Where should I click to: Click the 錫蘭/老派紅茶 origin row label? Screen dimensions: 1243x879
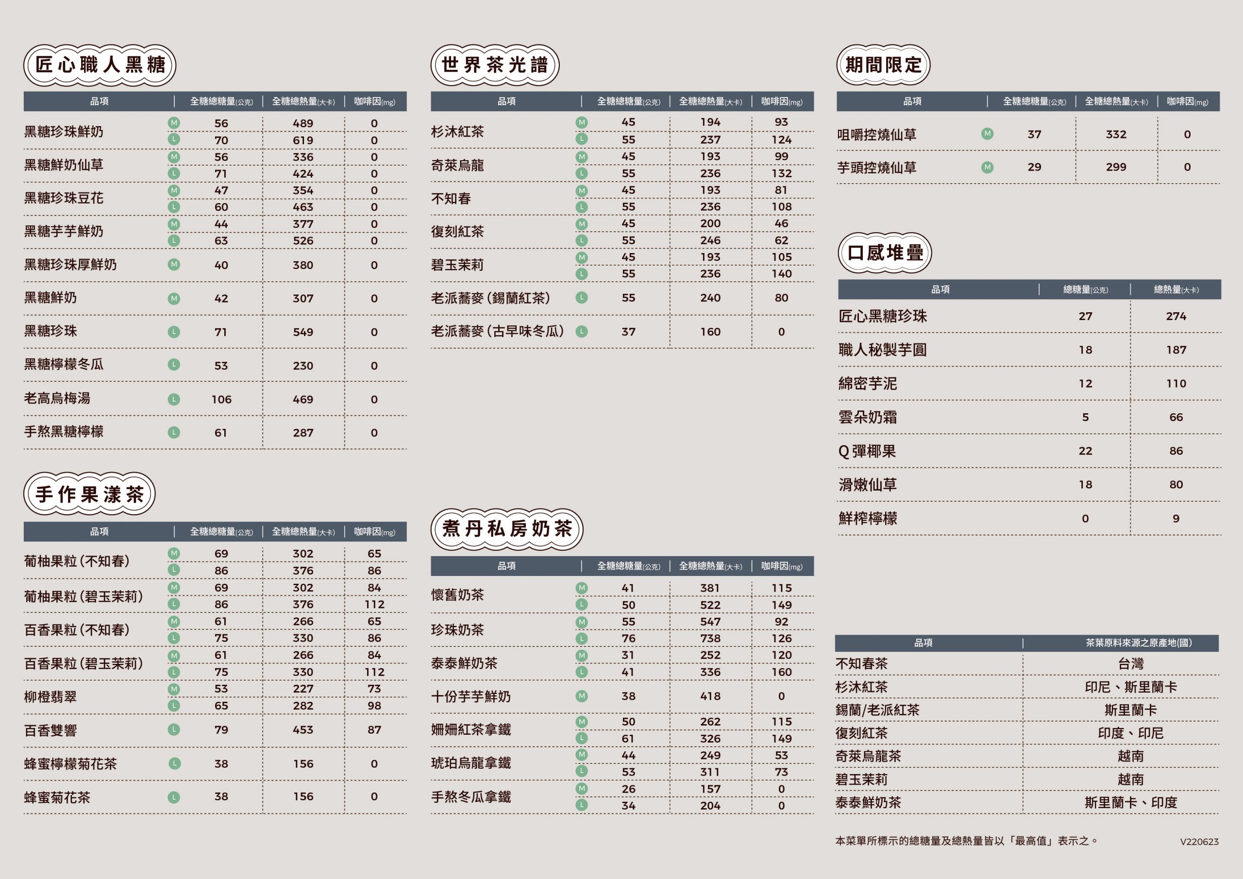pyautogui.click(x=877, y=710)
